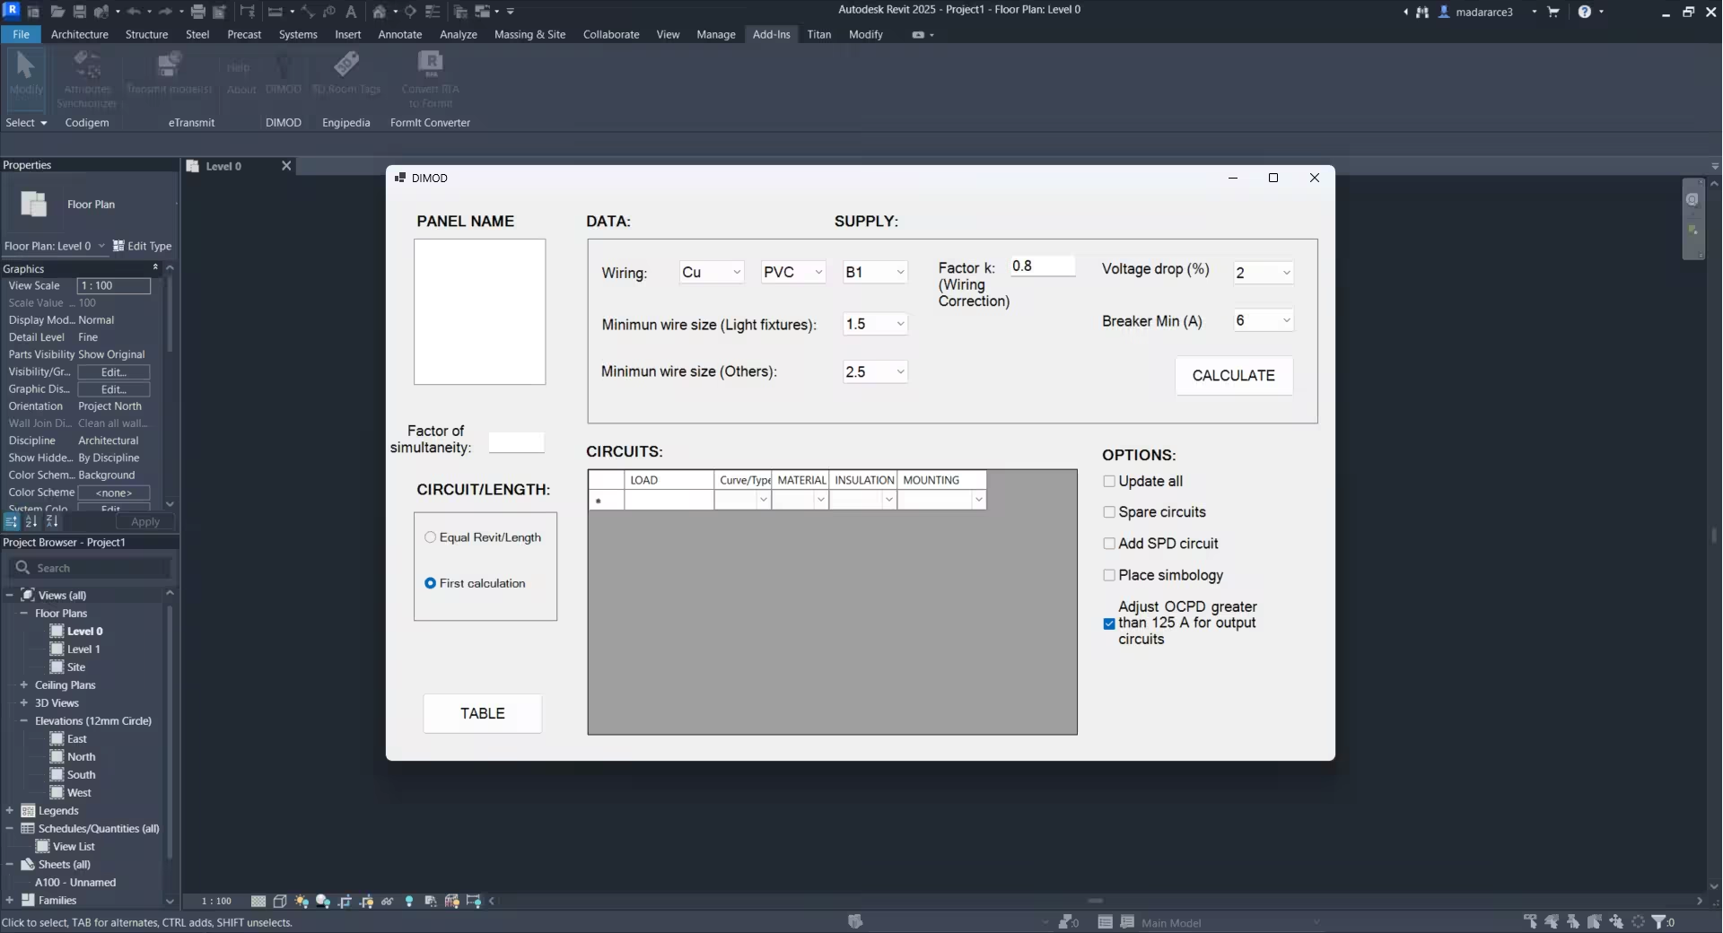The image size is (1723, 933).
Task: Click the Apply button in Properties panel
Action: [145, 521]
